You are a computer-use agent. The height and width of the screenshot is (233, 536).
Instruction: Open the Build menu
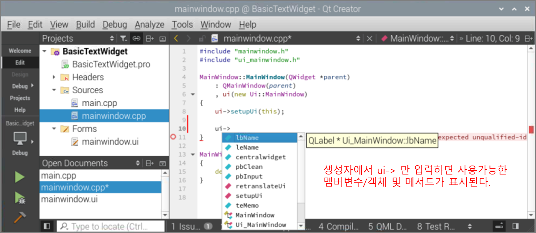(86, 24)
